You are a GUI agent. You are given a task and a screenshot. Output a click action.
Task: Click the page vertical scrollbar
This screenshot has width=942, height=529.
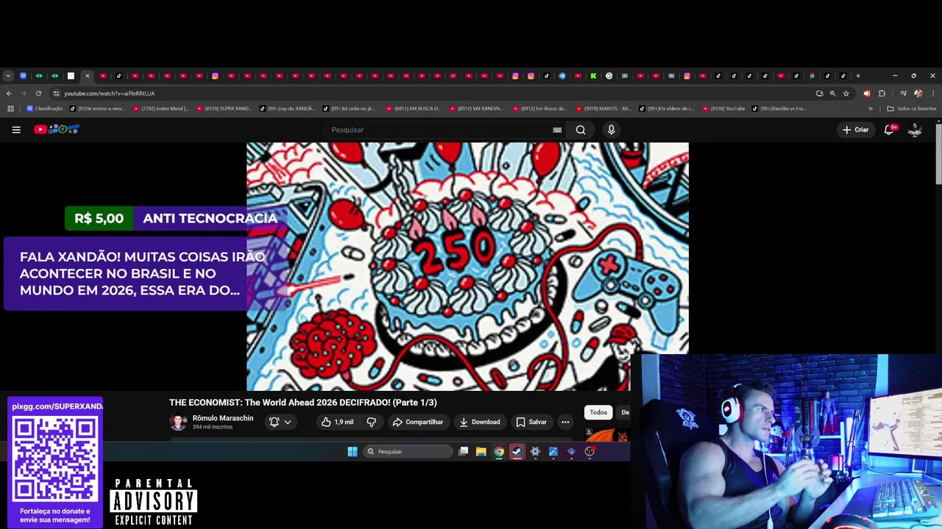[938, 154]
